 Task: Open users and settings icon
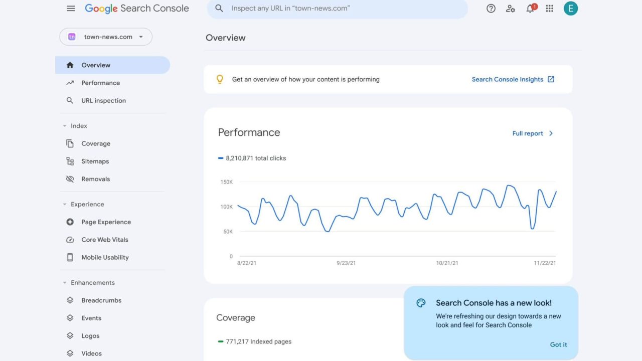[511, 9]
